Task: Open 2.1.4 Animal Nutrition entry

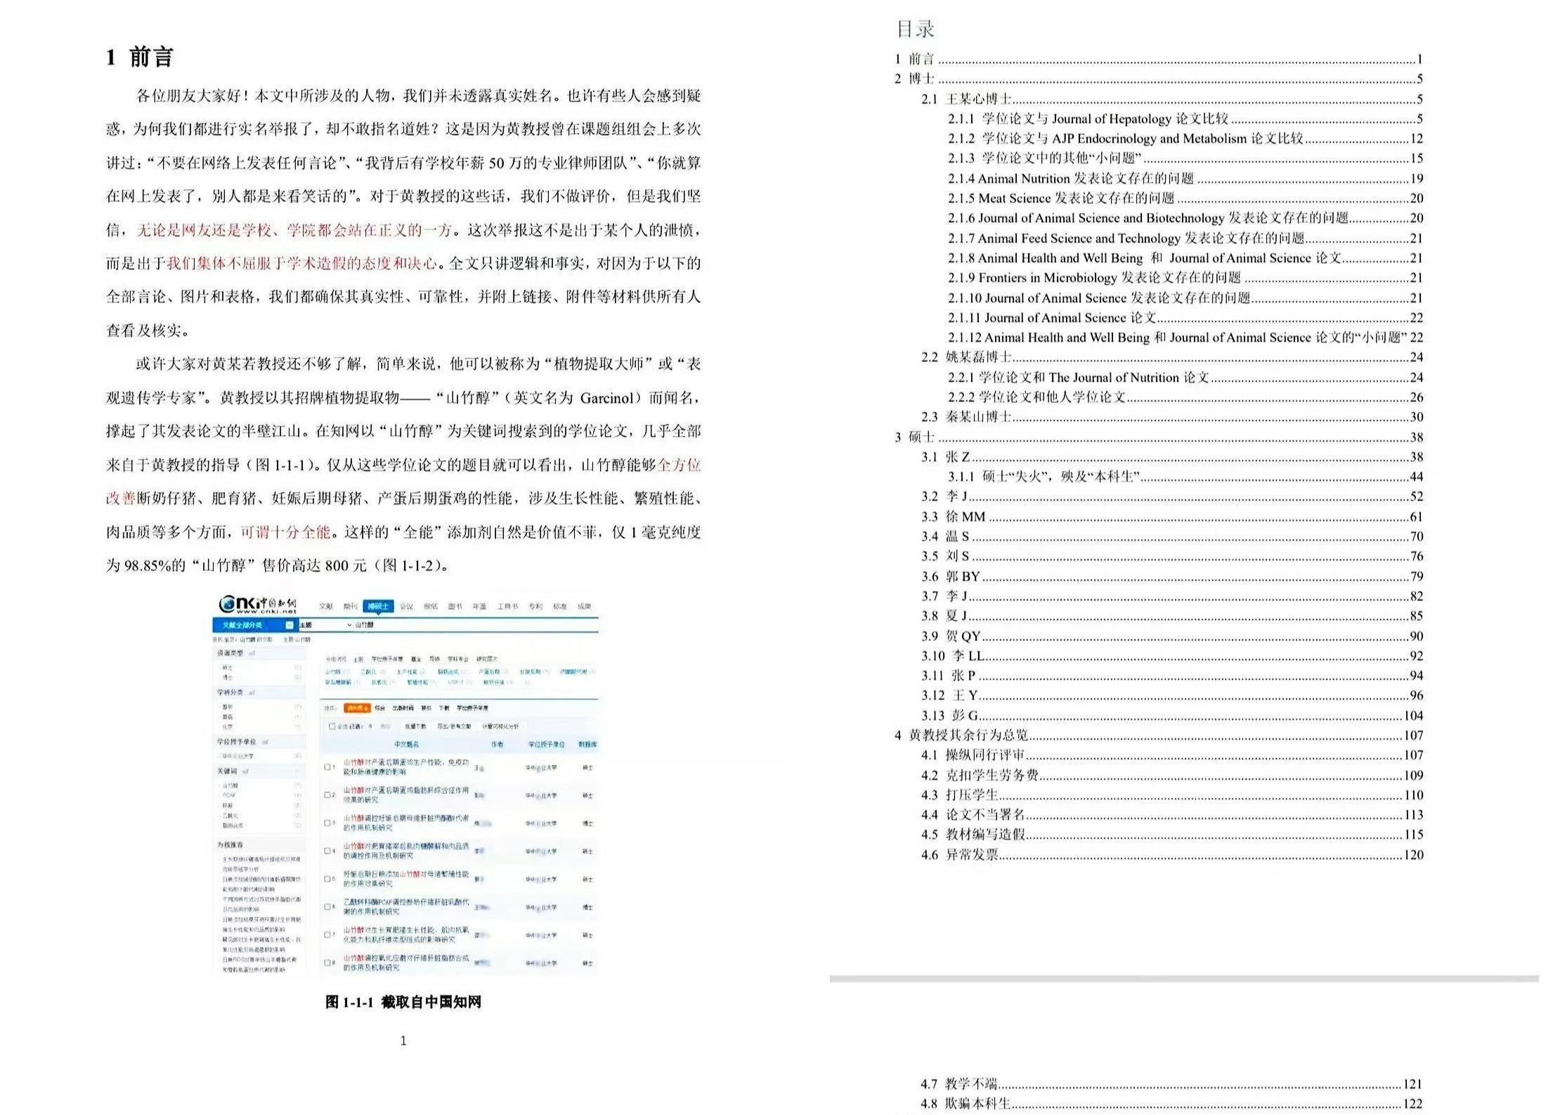Action: point(1185,179)
